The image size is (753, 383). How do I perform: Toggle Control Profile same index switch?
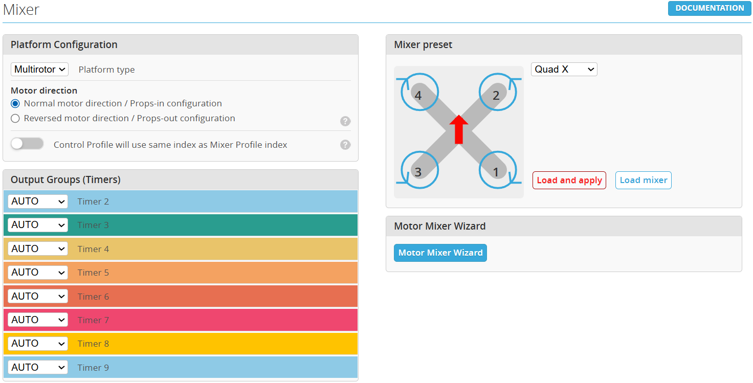click(x=27, y=144)
